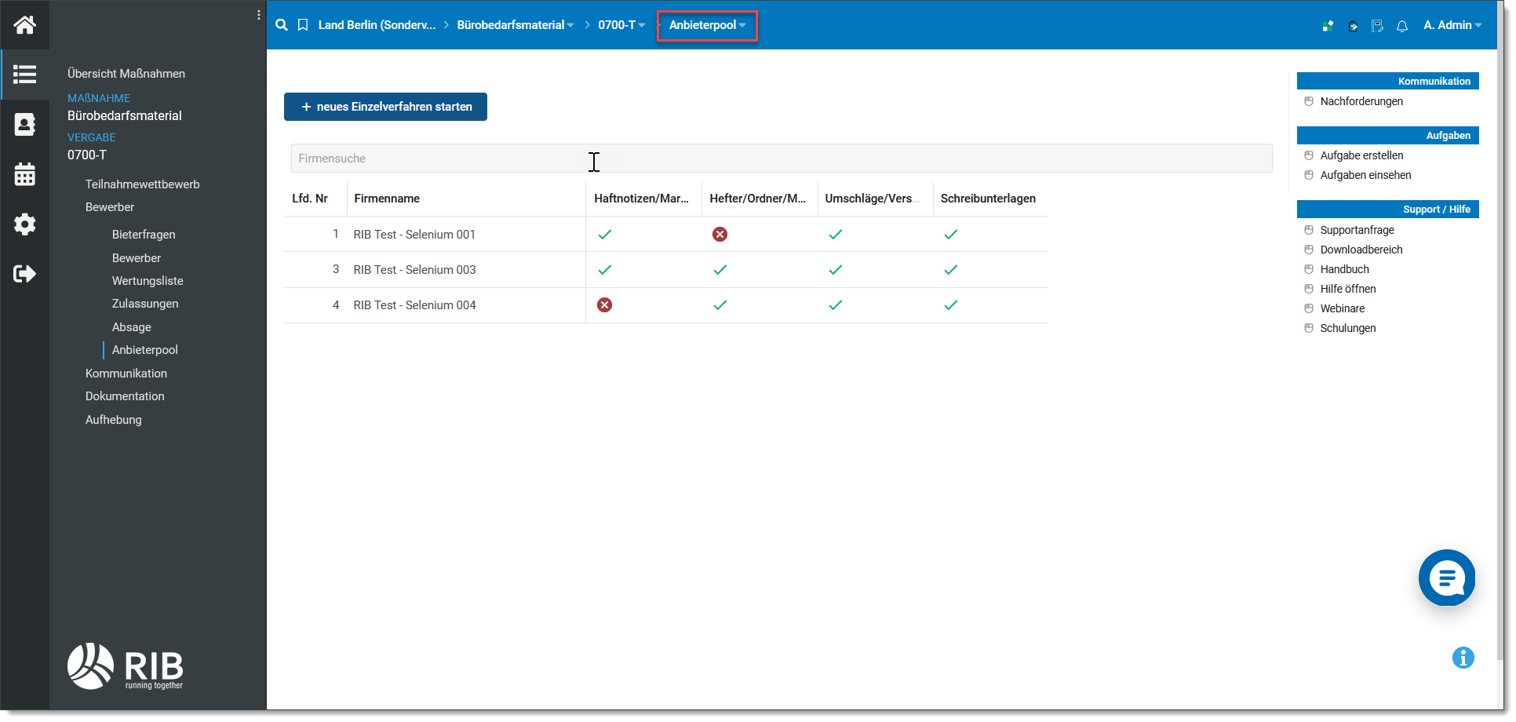
Task: Open the A. Admin user dropdown
Action: pos(1452,25)
